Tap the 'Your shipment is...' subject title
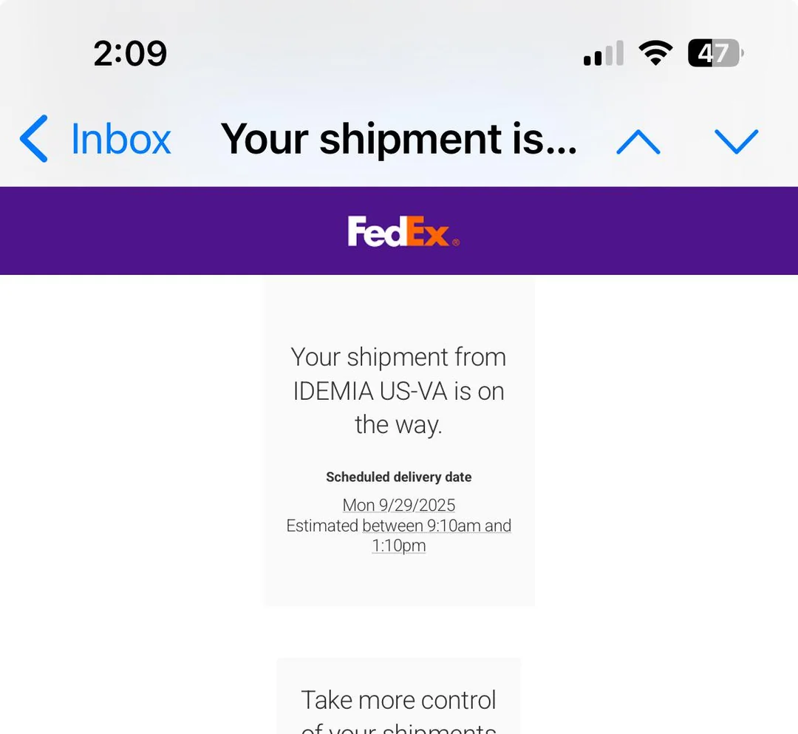798x734 pixels. pyautogui.click(x=398, y=139)
